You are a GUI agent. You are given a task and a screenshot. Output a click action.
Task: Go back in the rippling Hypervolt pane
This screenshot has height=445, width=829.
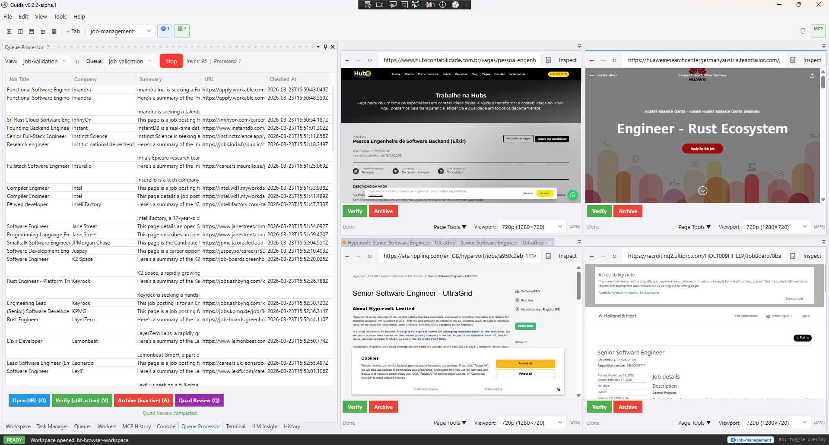coord(347,256)
